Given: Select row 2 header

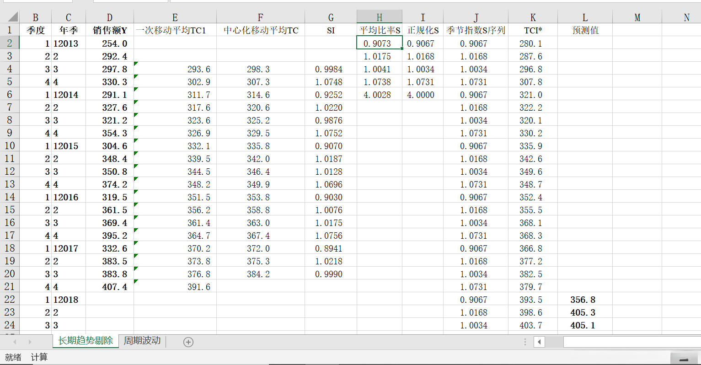Looking at the screenshot, I should (x=10, y=43).
